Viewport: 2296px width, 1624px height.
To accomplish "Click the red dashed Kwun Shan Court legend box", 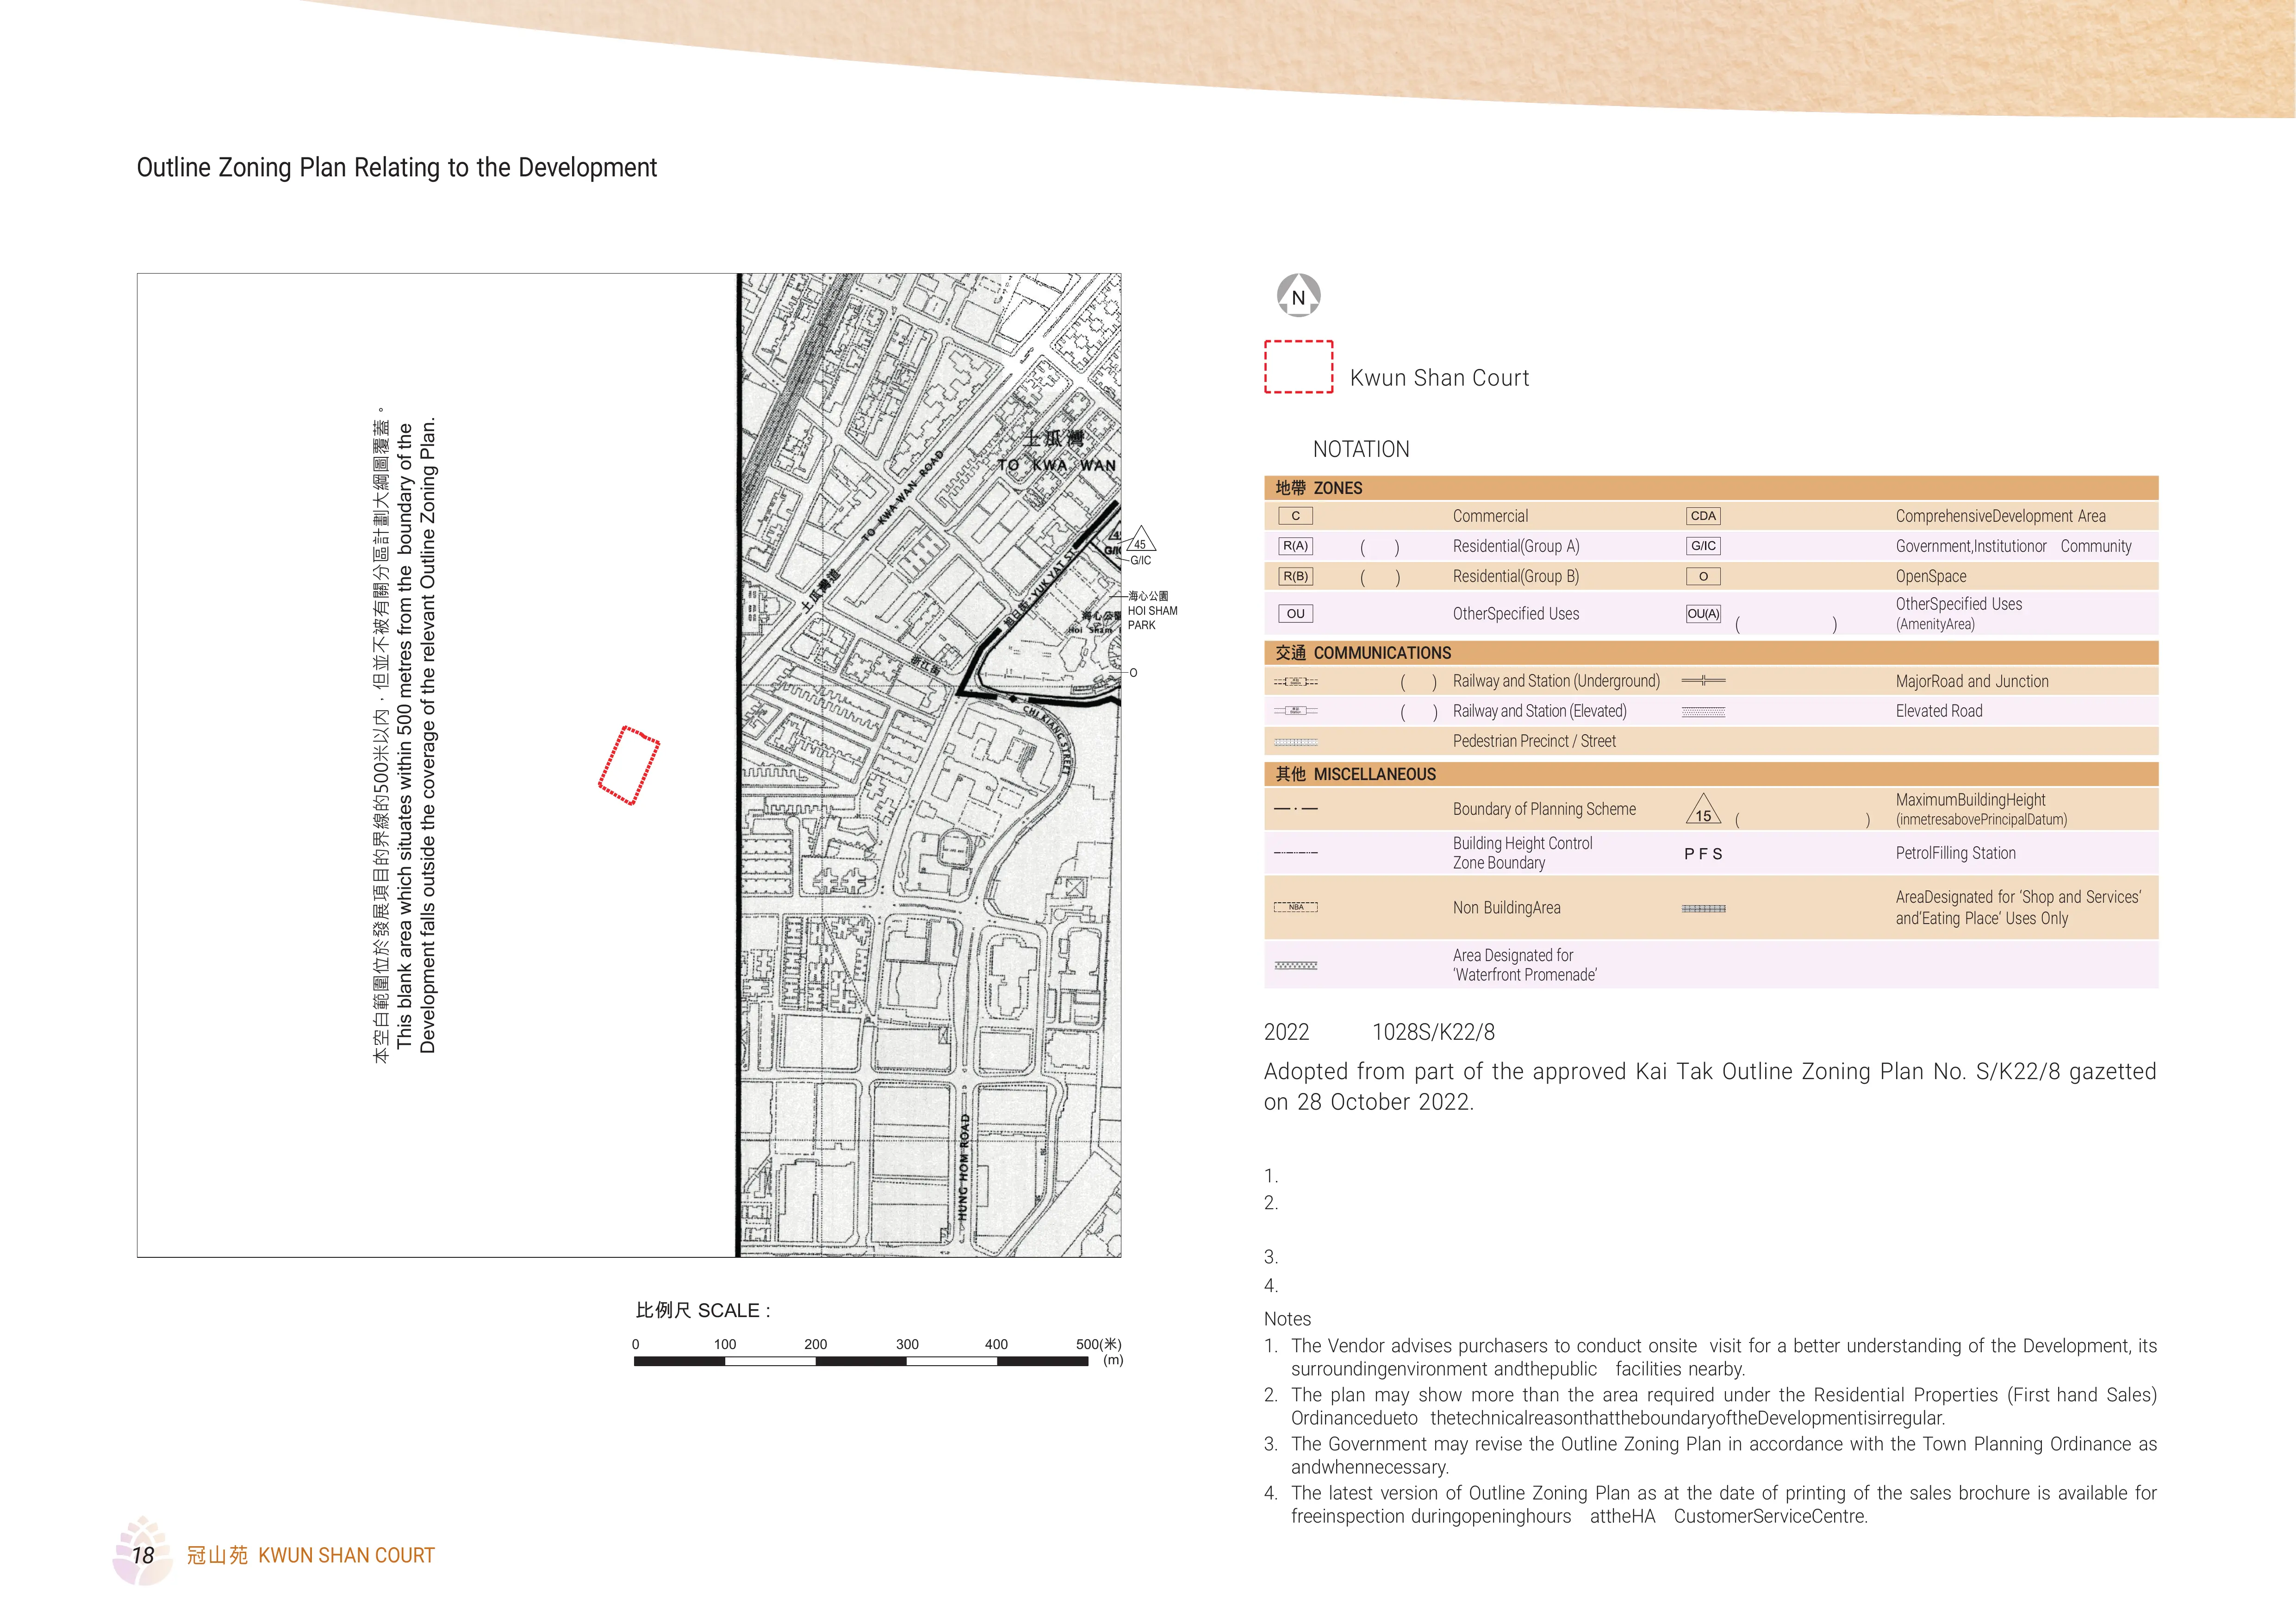I will [1298, 367].
